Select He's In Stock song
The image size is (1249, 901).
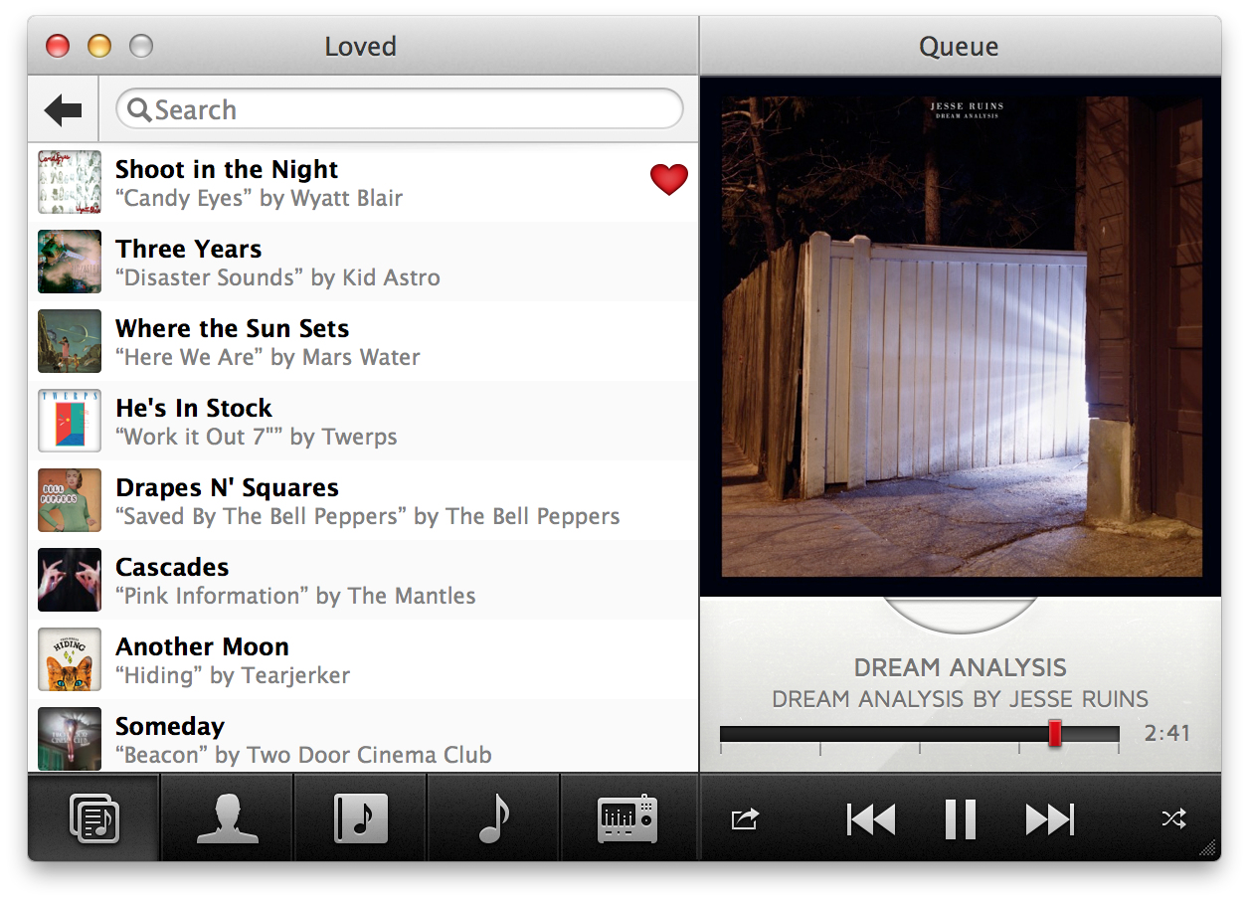(x=363, y=421)
